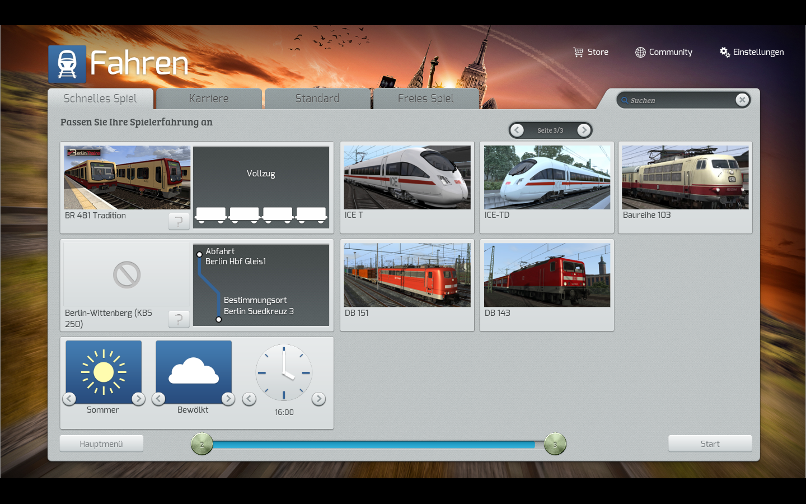Open help for Berlin-Wittenberg route

pos(179,319)
